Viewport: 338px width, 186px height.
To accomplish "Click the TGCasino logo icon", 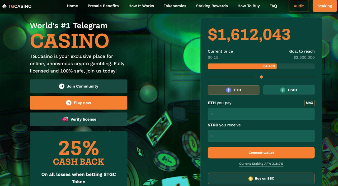I will [x=4, y=6].
